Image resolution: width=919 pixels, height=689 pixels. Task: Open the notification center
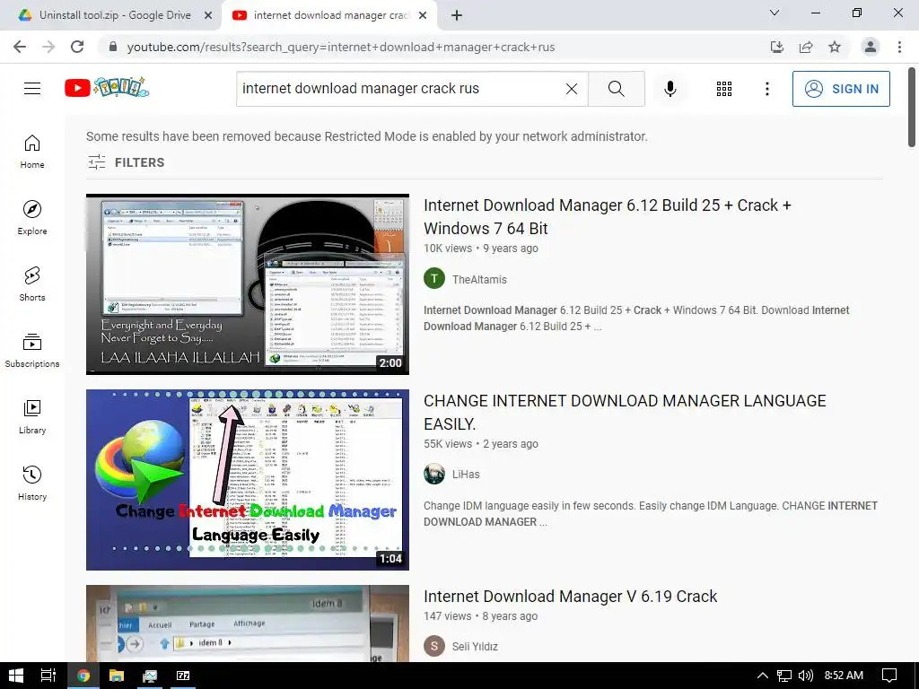point(889,676)
